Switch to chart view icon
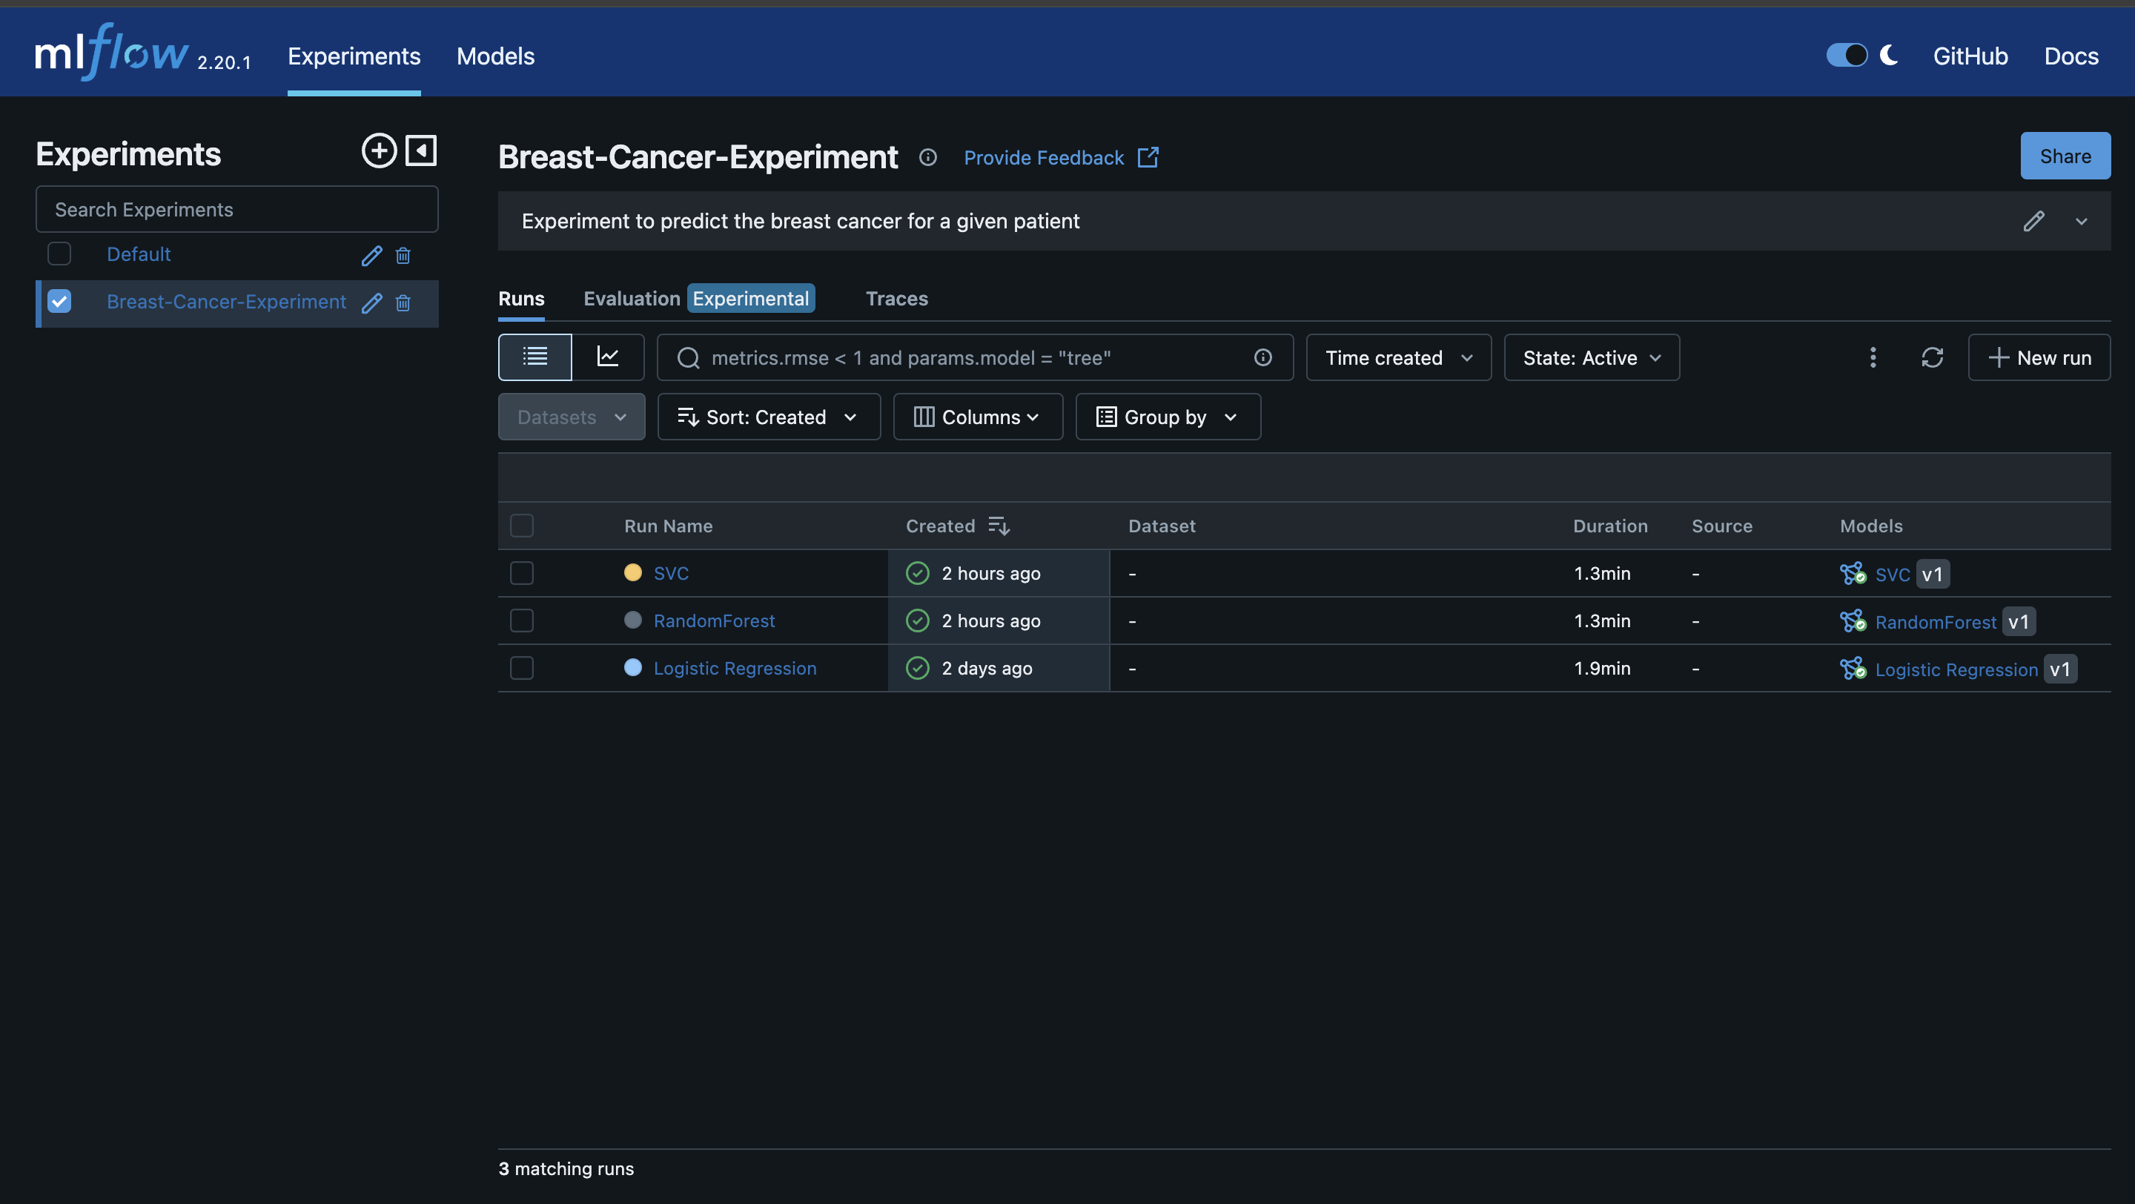Viewport: 2135px width, 1204px height. click(x=608, y=357)
